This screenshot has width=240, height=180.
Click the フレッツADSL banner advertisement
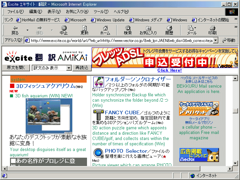coord(165,58)
